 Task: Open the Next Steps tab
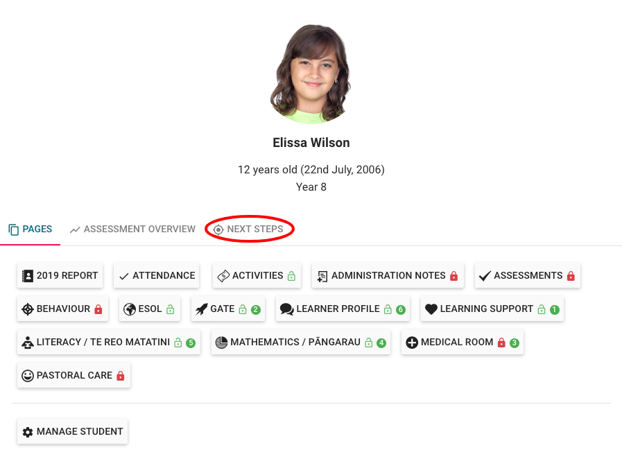pos(249,230)
